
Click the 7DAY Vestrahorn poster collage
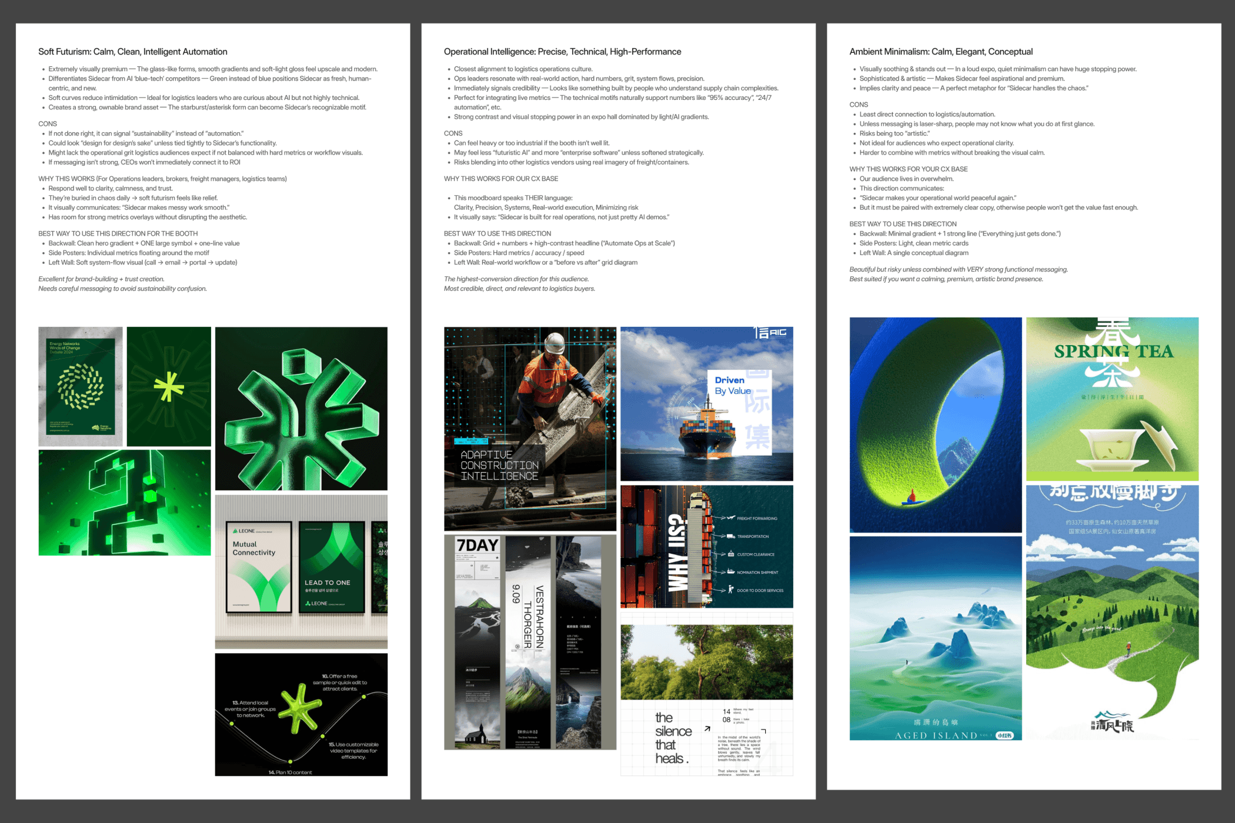click(530, 642)
